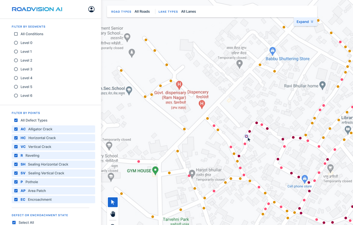Check the All Conditions checkbox
The image size is (353, 225).
tap(15, 34)
